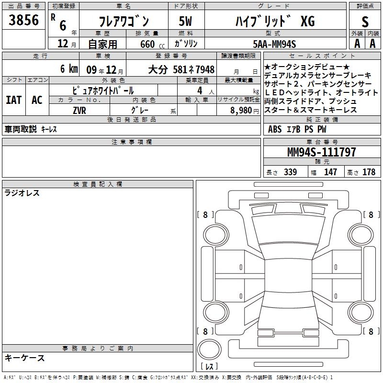Image resolution: width=383 pixels, height=383 pixels.
Task: Click the upper-right wheel circle in car diagram
Action: click(x=360, y=235)
